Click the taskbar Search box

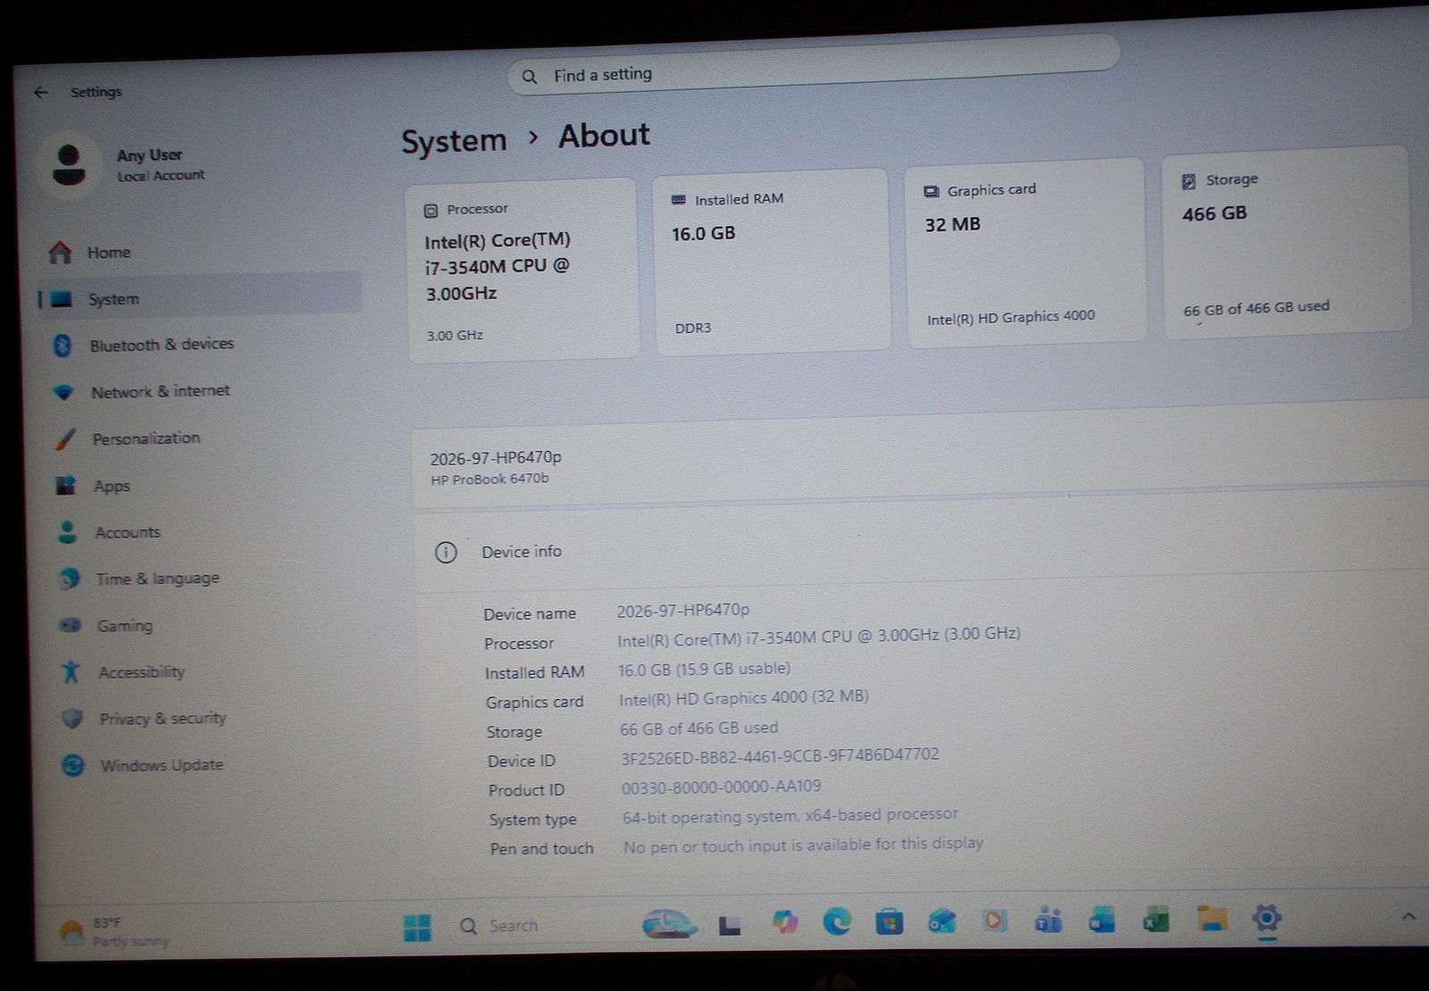498,926
